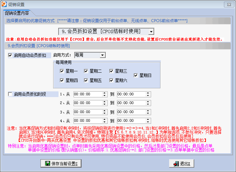The width and height of the screenshot is (236, 172).
Task: Increase period 1 end time with up arrow
Action: tap(148, 93)
